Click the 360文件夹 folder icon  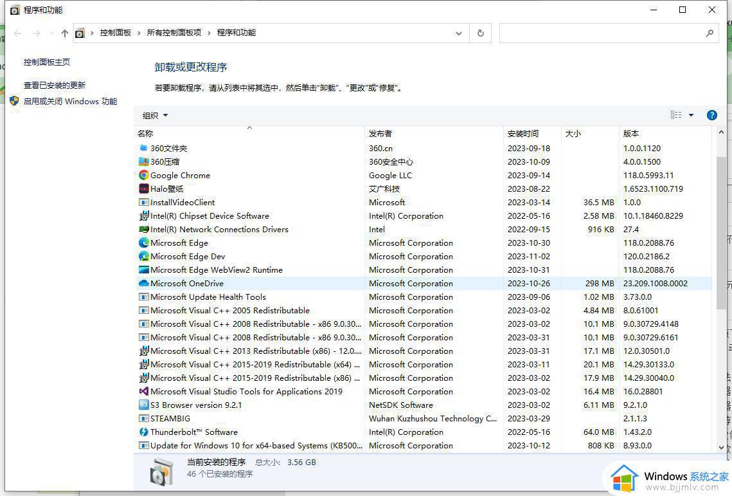(144, 148)
